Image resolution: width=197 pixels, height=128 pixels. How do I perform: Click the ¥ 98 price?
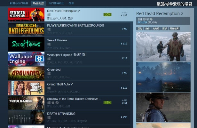point(125,29)
